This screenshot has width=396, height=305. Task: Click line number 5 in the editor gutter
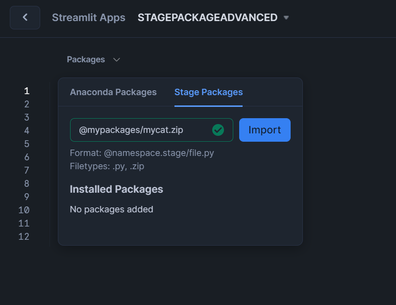[26, 144]
